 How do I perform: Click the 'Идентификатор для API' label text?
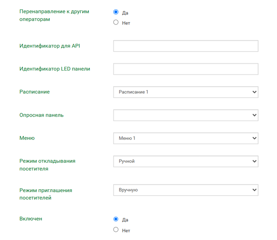[49, 46]
